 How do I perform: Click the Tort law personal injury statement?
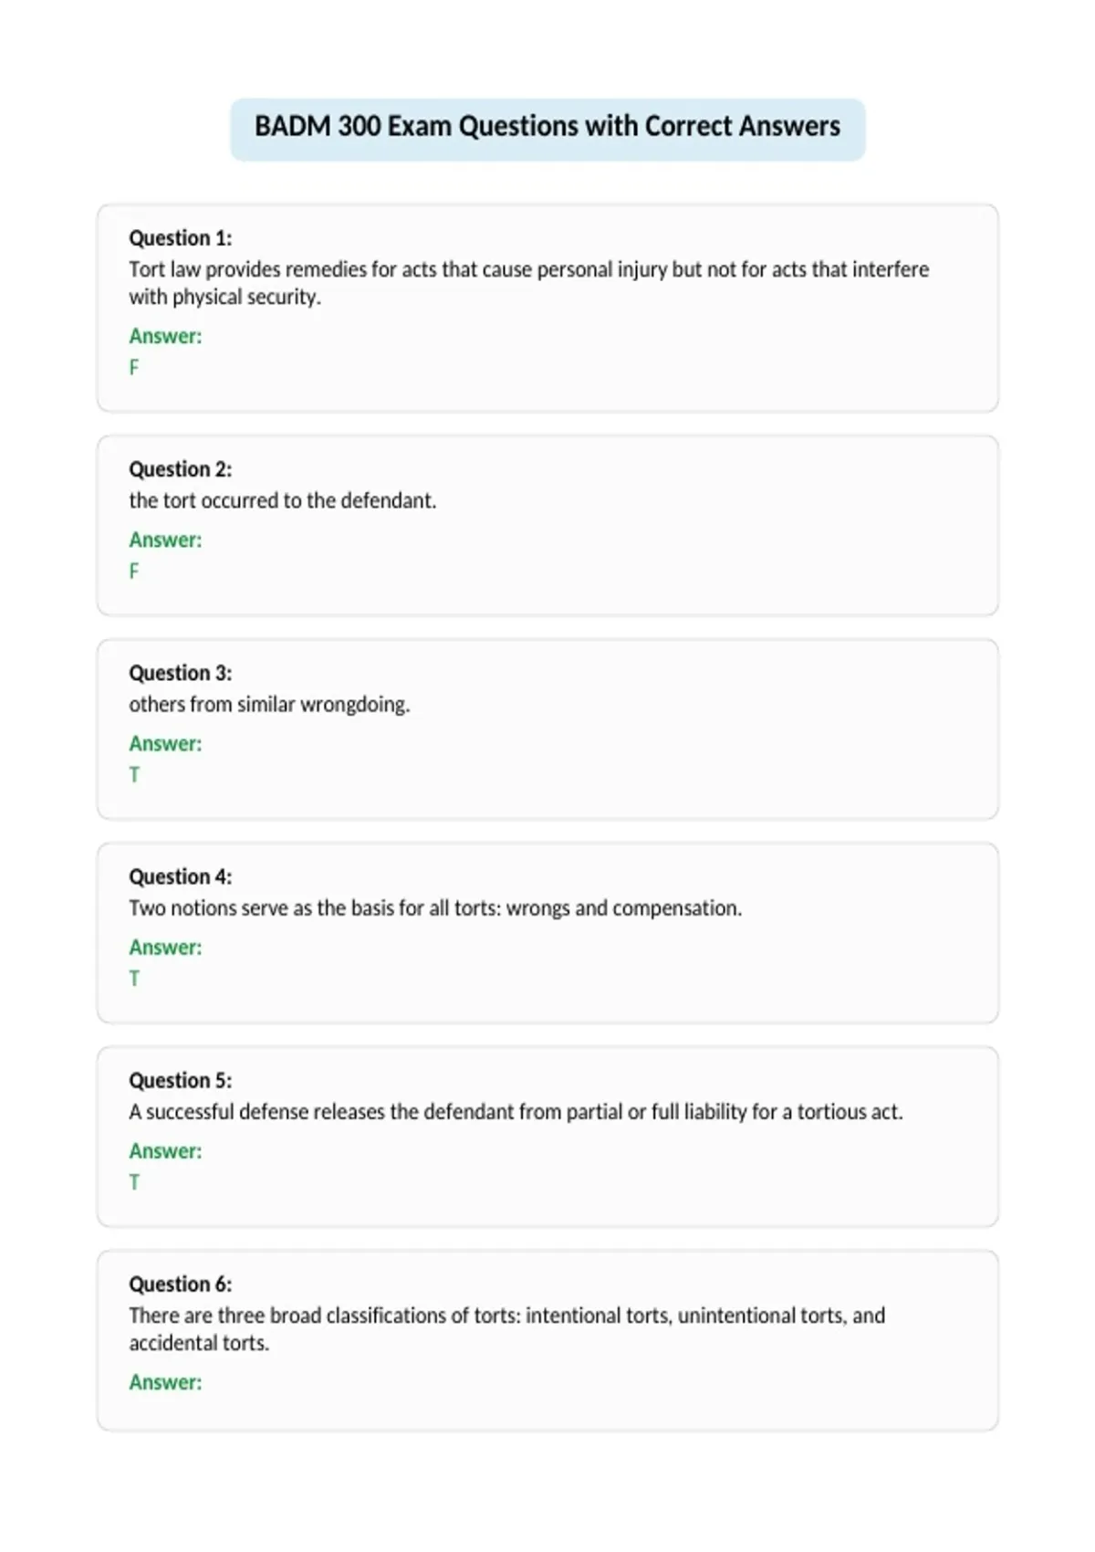coord(529,283)
